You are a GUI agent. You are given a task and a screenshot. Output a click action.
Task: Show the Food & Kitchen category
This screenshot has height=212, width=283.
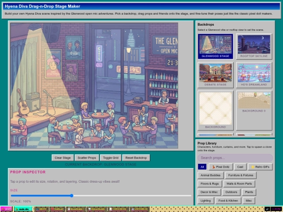coord(228,200)
